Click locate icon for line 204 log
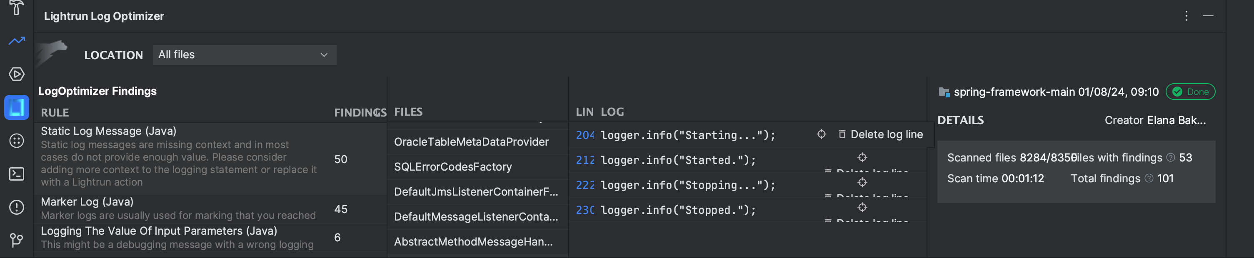 click(x=821, y=134)
